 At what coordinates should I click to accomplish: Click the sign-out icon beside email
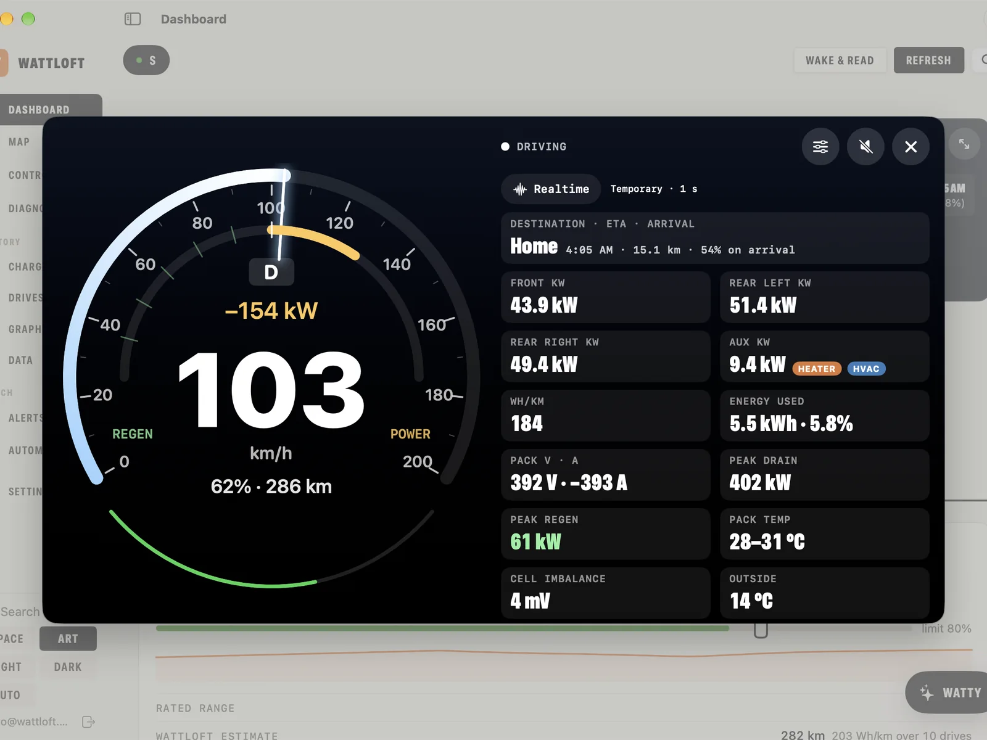88,721
